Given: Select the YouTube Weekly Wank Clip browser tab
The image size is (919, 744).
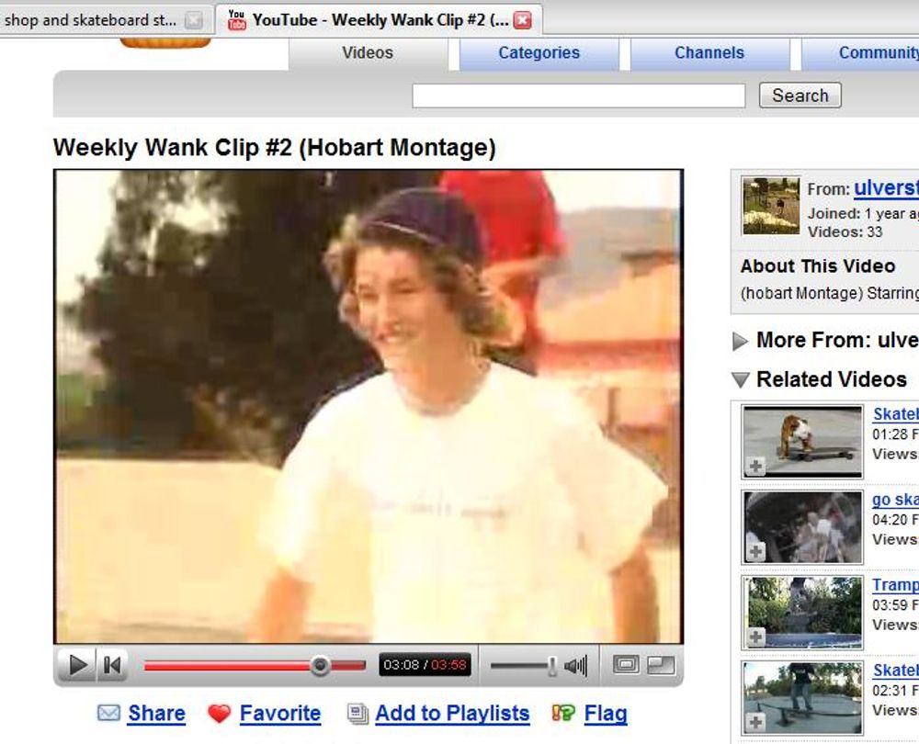Looking at the screenshot, I should coord(379,20).
